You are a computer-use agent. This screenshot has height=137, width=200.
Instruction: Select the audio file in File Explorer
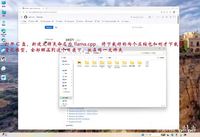[x=147, y=64]
